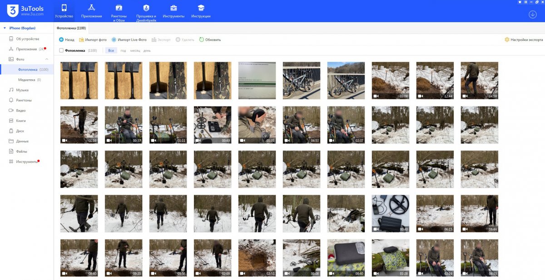Screen dimensions: 545x280
Task: Tick the Фотопленка select-all checkbox
Action: [61, 51]
